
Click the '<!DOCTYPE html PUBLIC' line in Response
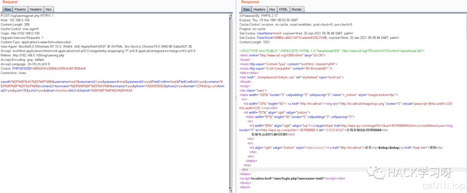click(332, 51)
